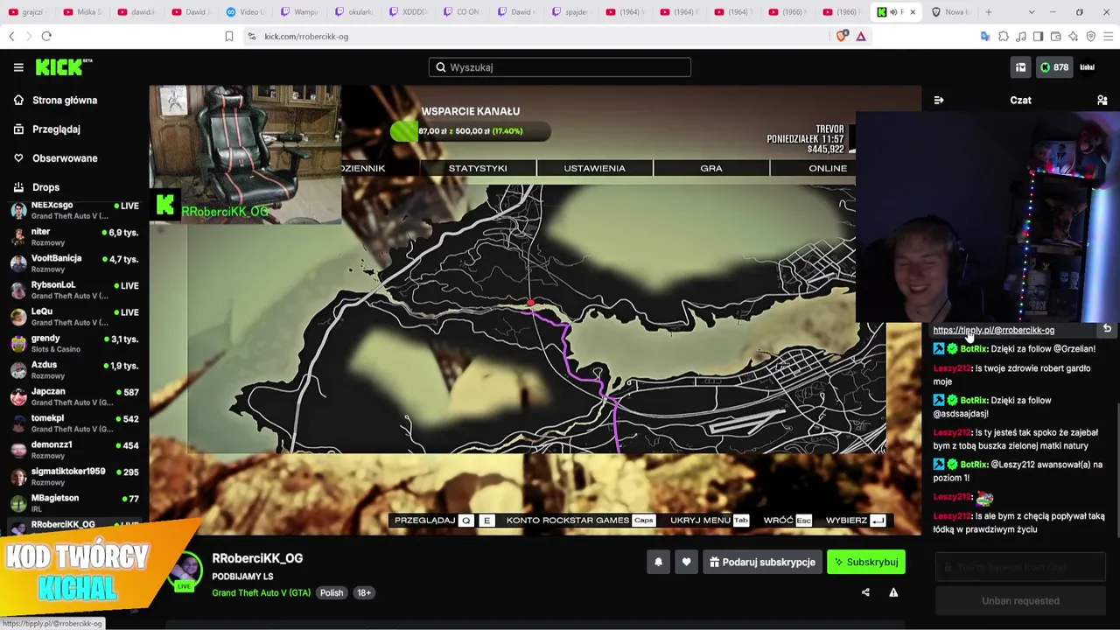
Task: Open the Brave Rewards triangle icon
Action: pos(861,36)
